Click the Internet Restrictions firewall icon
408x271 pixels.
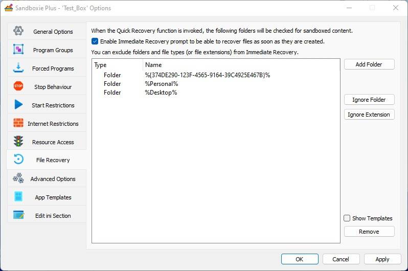click(x=18, y=123)
